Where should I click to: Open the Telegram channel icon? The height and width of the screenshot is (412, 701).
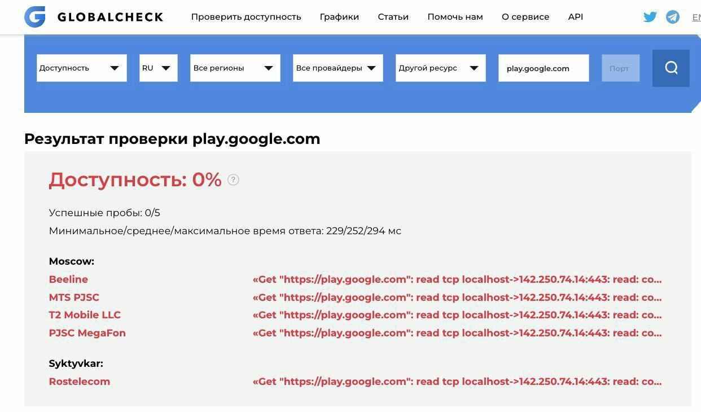click(672, 16)
